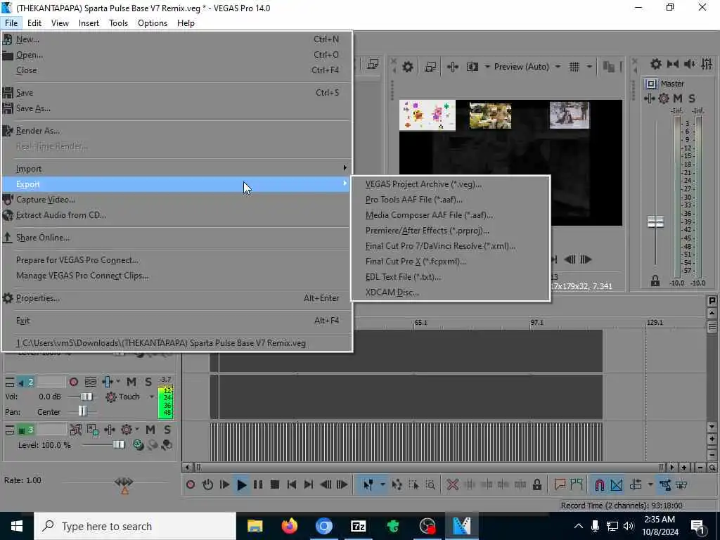This screenshot has height=540, width=720.
Task: Mute video track 3
Action: click(x=150, y=430)
